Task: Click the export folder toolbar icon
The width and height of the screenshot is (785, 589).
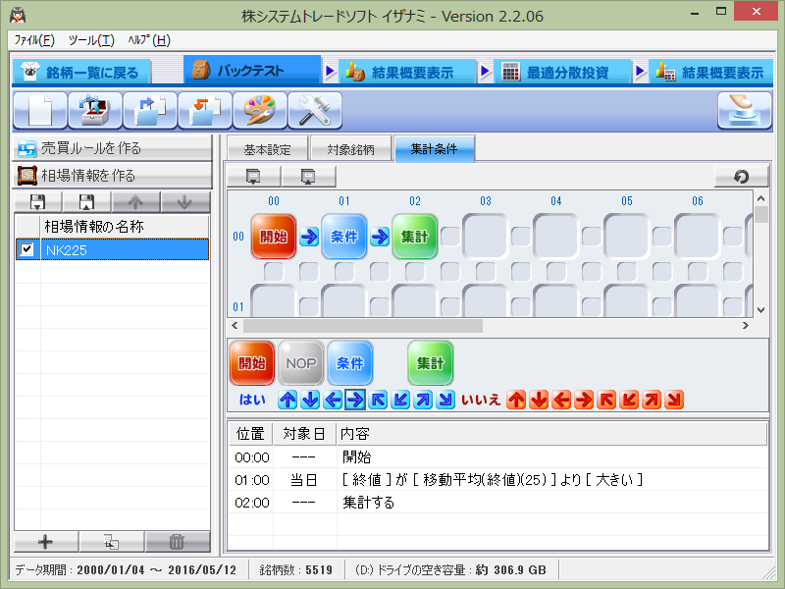Action: pyautogui.click(x=150, y=110)
